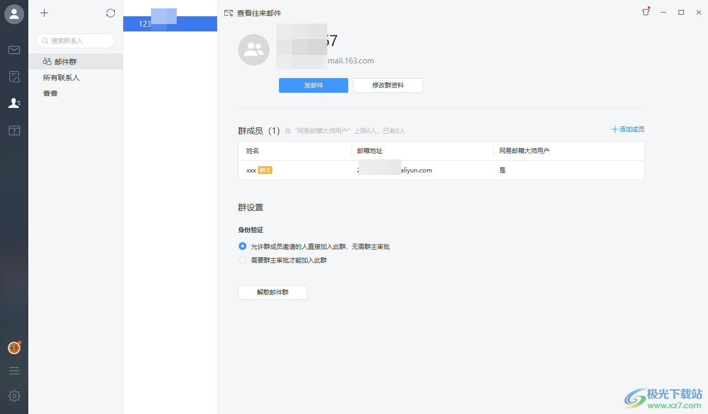Screen dimensions: 708x414
Task: Click the plus icon to add contact
Action: (45, 13)
